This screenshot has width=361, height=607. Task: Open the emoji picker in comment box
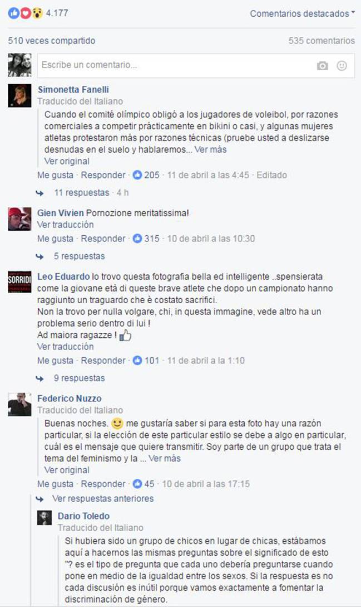point(342,65)
